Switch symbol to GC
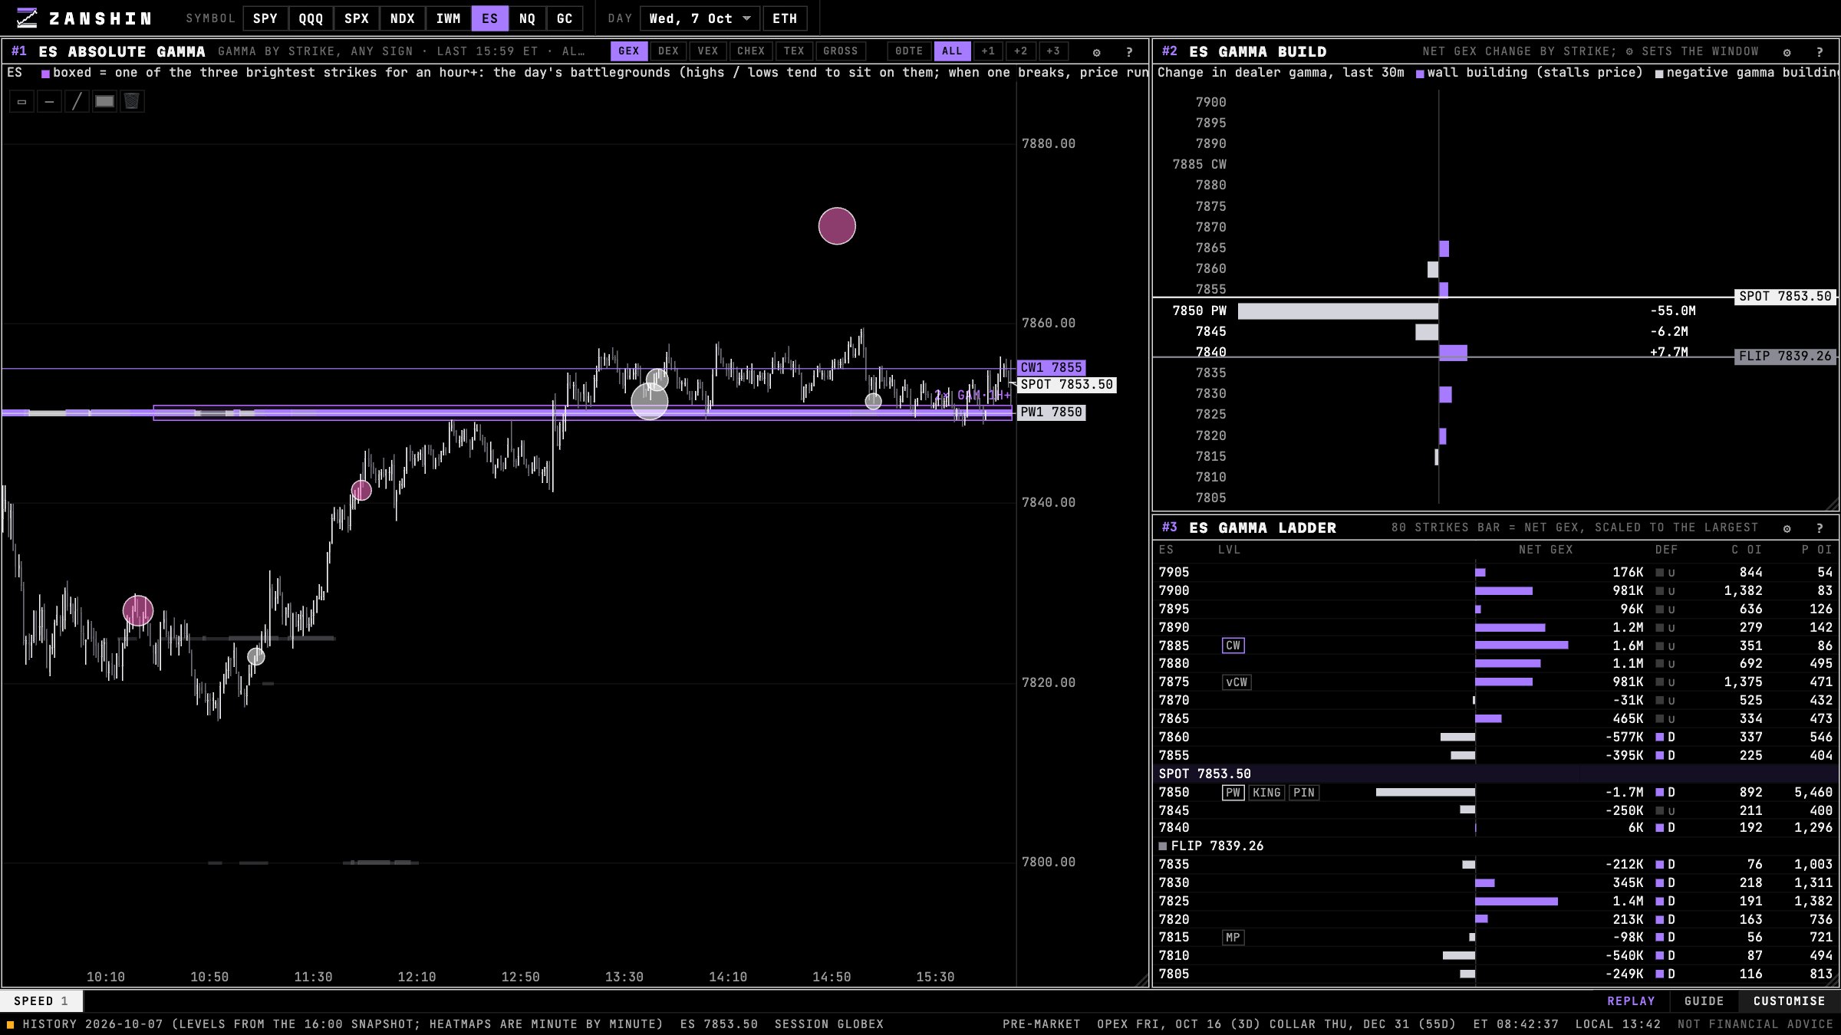Screen dimensions: 1841x1035 coord(565,18)
